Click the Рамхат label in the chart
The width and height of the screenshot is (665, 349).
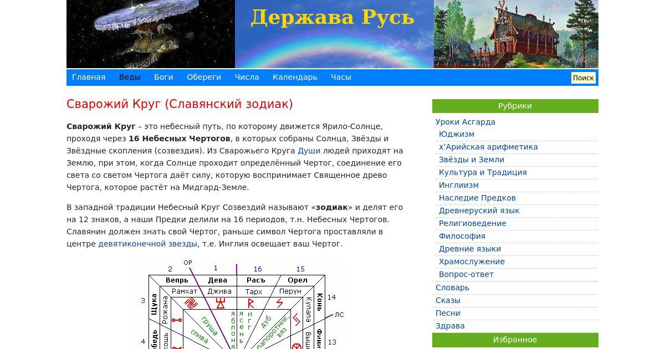click(185, 291)
